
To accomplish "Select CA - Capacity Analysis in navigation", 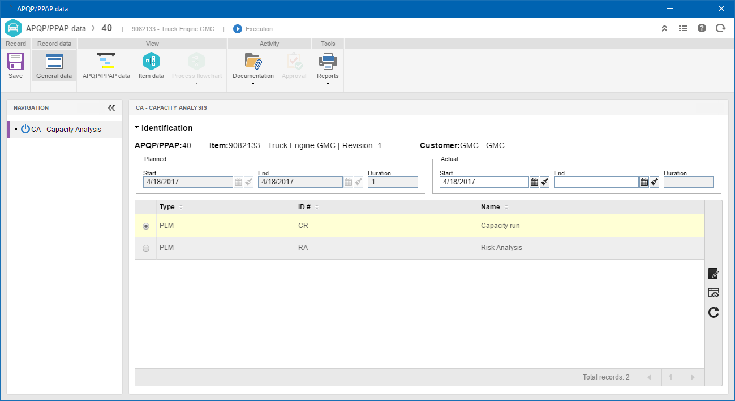I will pos(65,130).
